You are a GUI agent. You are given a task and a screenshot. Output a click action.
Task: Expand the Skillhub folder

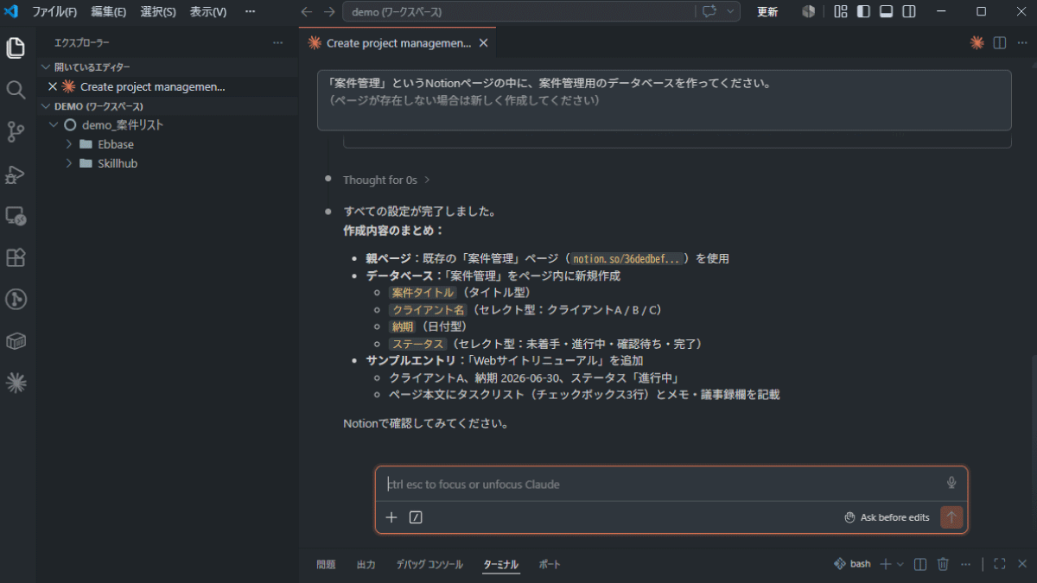169,163
